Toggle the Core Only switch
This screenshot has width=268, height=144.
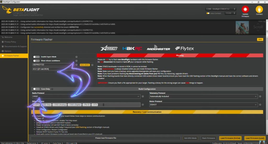coord(36,89)
